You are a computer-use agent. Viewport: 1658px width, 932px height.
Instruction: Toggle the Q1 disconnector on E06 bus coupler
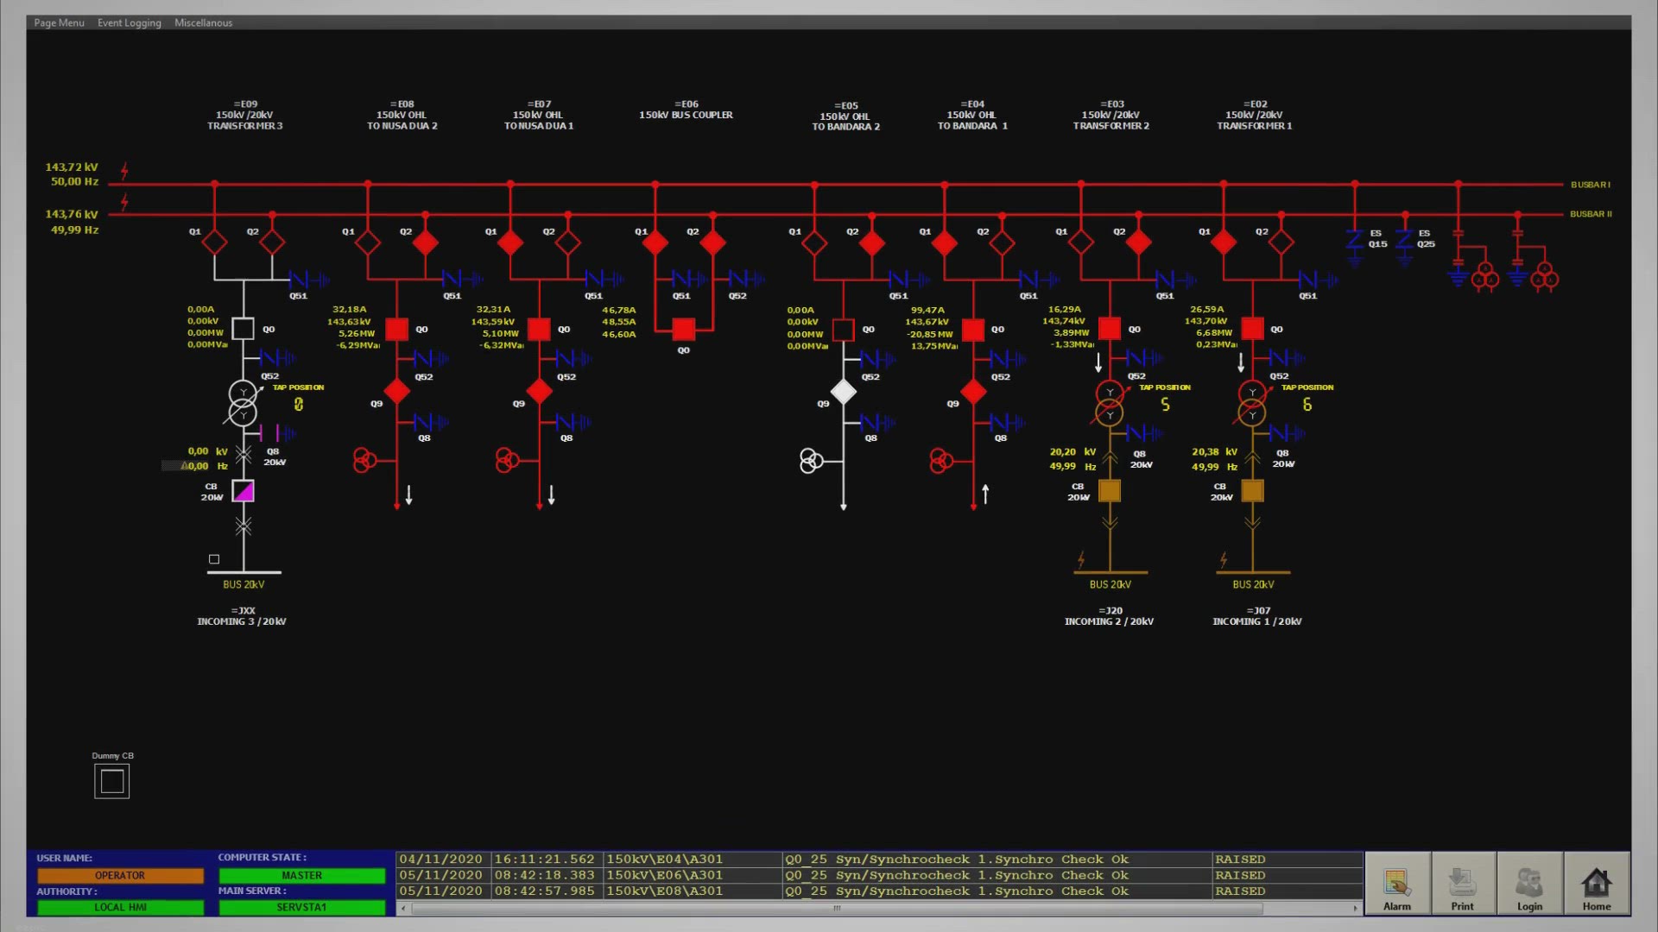click(655, 242)
